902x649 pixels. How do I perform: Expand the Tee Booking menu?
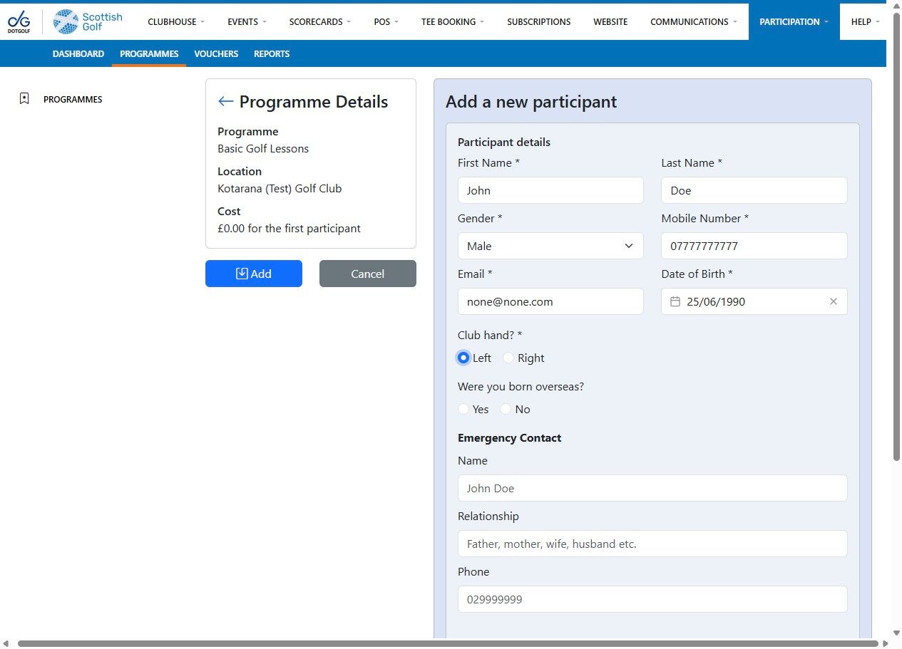pyautogui.click(x=453, y=21)
